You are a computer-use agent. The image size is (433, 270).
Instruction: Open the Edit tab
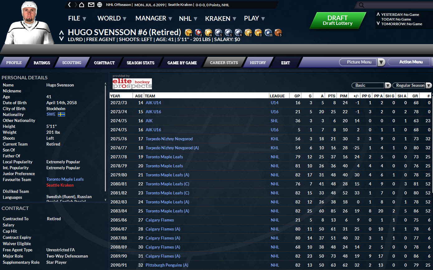tap(285, 63)
